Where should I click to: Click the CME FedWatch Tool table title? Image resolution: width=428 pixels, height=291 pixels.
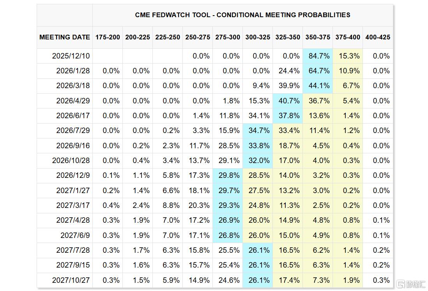(242, 15)
